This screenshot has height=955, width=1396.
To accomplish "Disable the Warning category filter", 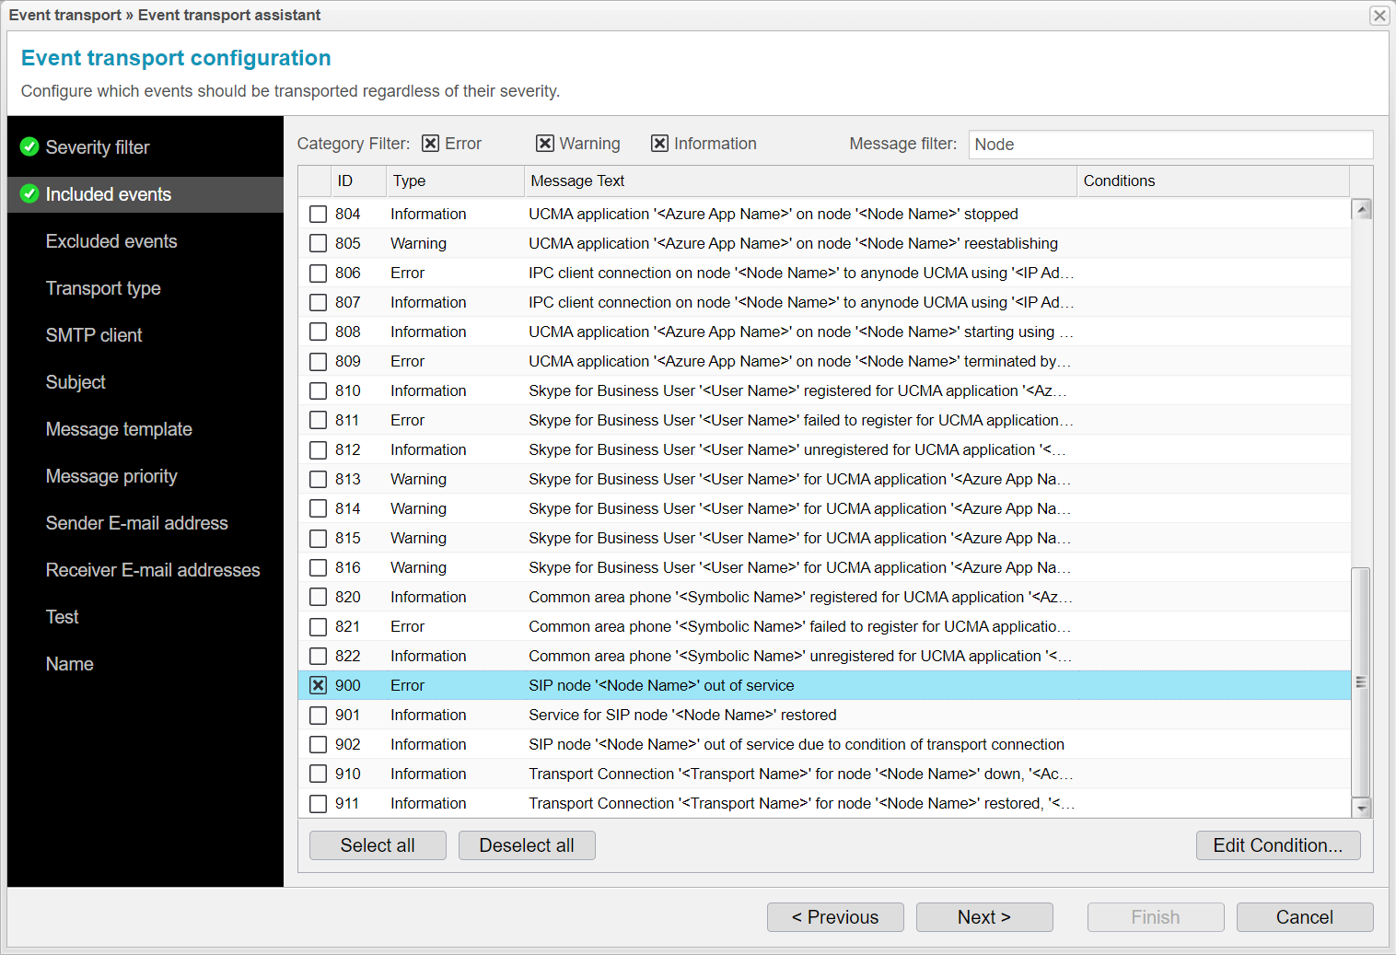I will 543,143.
